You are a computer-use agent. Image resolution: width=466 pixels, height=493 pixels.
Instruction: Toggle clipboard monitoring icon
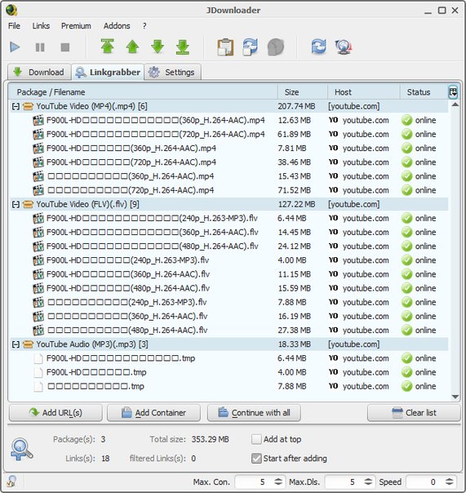click(225, 47)
